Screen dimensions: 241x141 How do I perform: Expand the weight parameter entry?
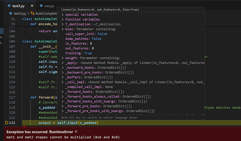click(x=63, y=58)
